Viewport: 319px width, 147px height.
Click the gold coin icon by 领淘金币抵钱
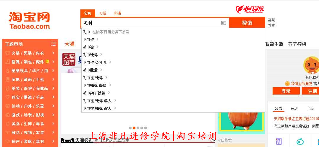point(287,84)
